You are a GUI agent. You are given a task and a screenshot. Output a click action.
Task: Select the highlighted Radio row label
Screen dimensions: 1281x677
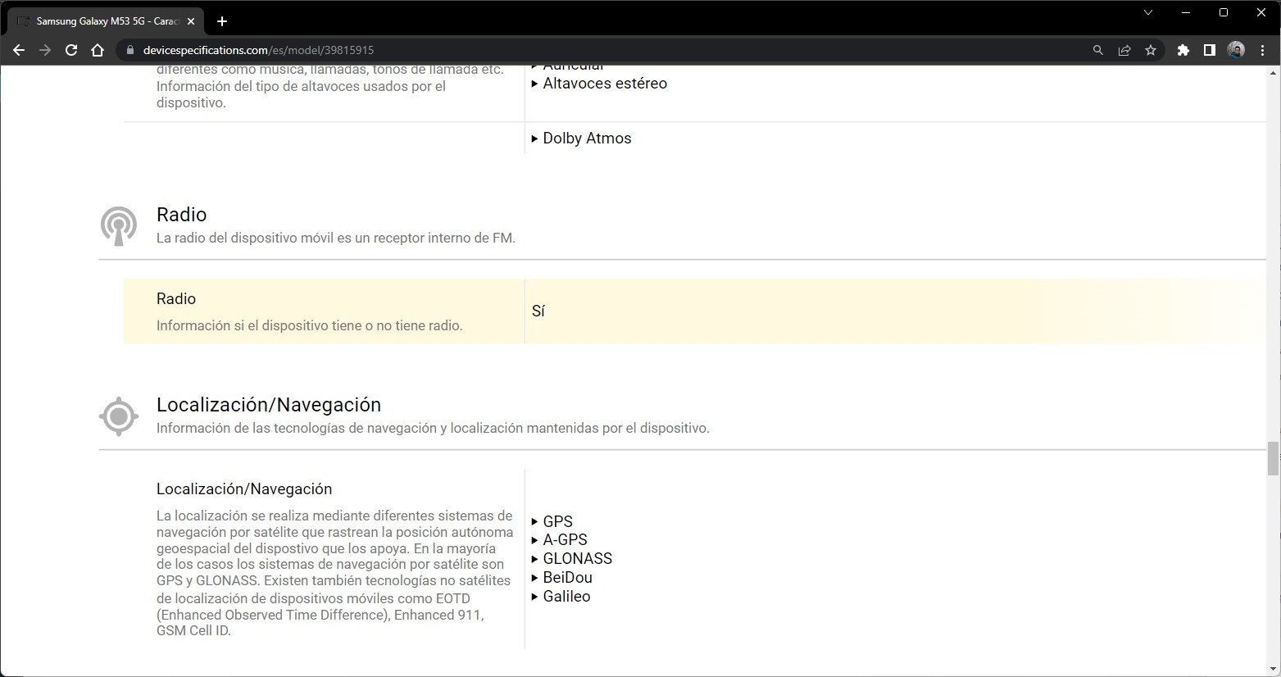(176, 299)
